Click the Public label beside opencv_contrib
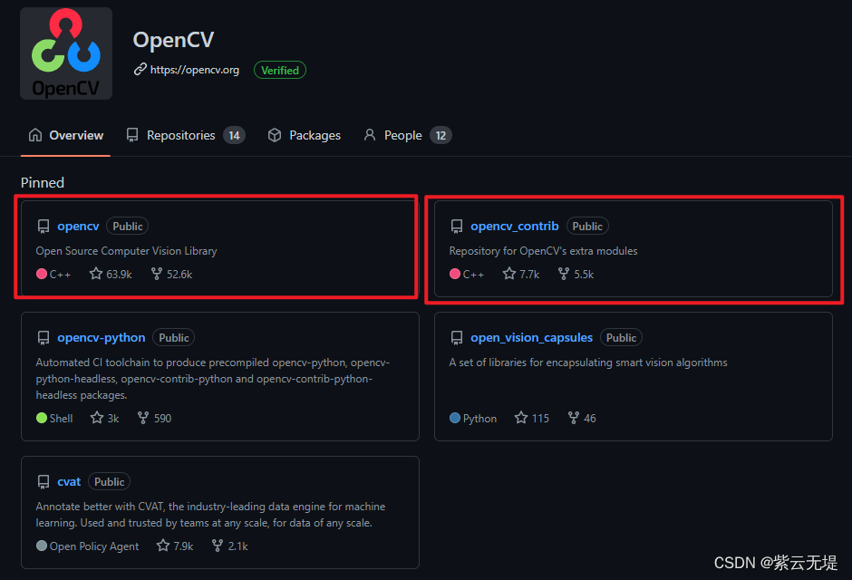 pos(587,226)
